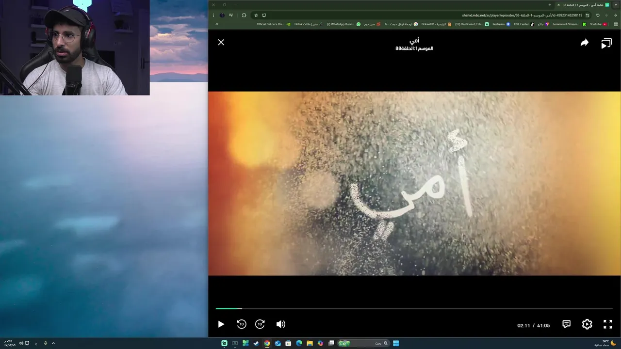Screen dimensions: 621x349
Task: Click the episode title الموسم1:الحلقة88
Action: click(x=414, y=48)
